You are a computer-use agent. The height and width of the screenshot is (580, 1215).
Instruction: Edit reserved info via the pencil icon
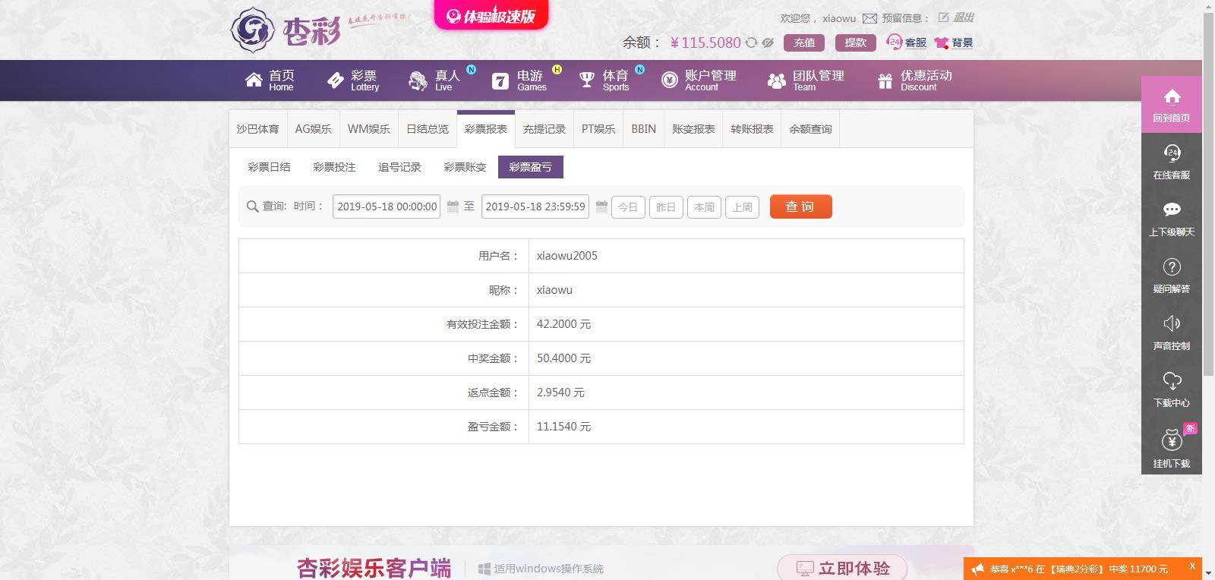(x=943, y=17)
